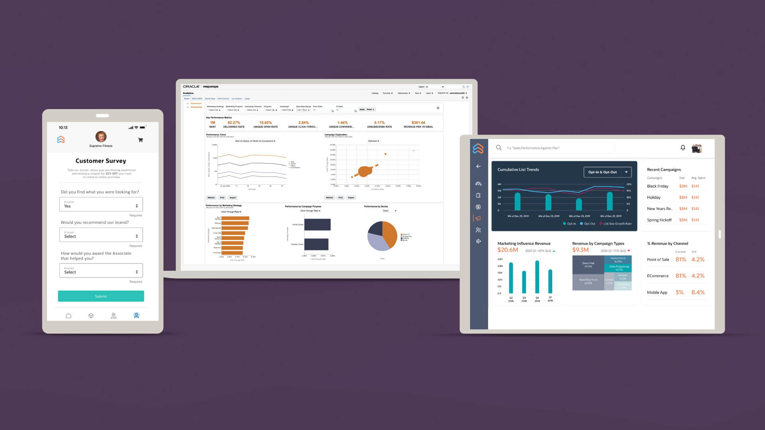Click the bell notification icon on tablet
This screenshot has width=765, height=430.
coord(683,148)
